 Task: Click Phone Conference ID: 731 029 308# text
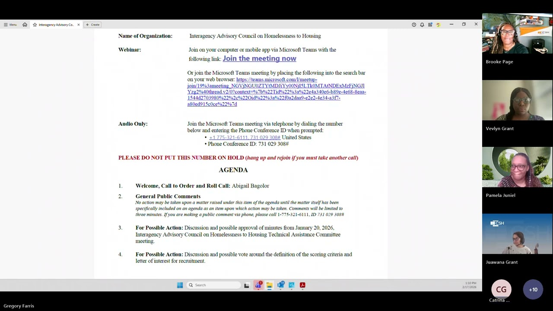click(248, 144)
